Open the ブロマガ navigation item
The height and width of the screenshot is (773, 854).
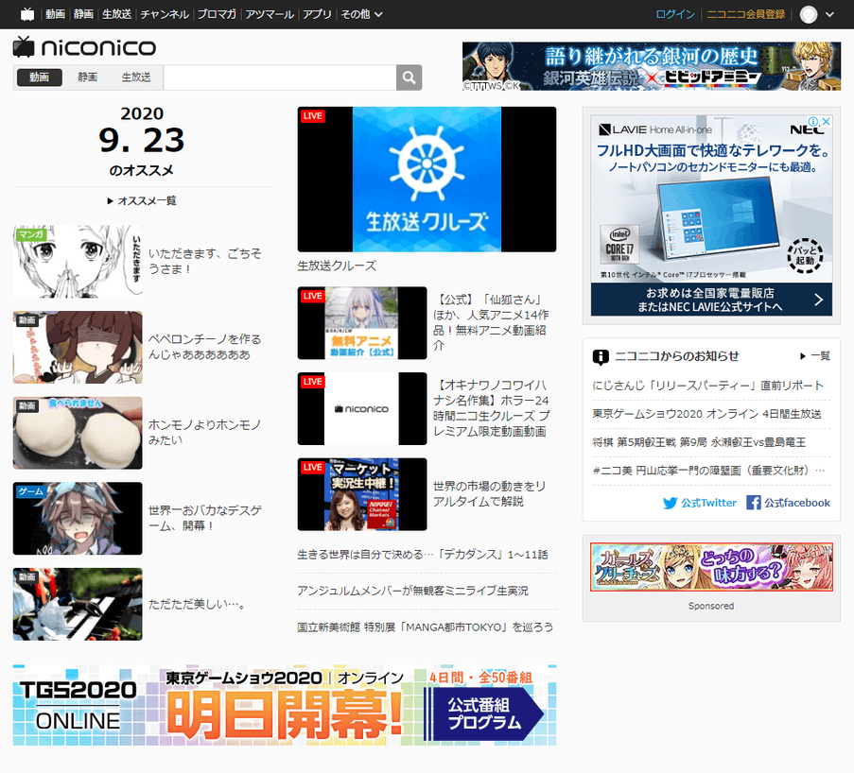click(217, 14)
